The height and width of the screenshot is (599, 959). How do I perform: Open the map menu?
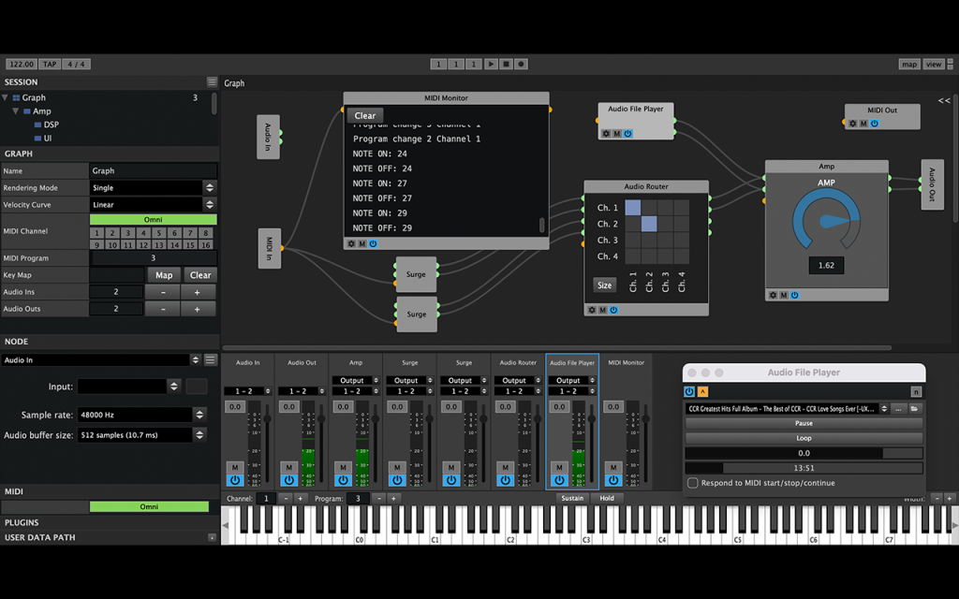(908, 65)
